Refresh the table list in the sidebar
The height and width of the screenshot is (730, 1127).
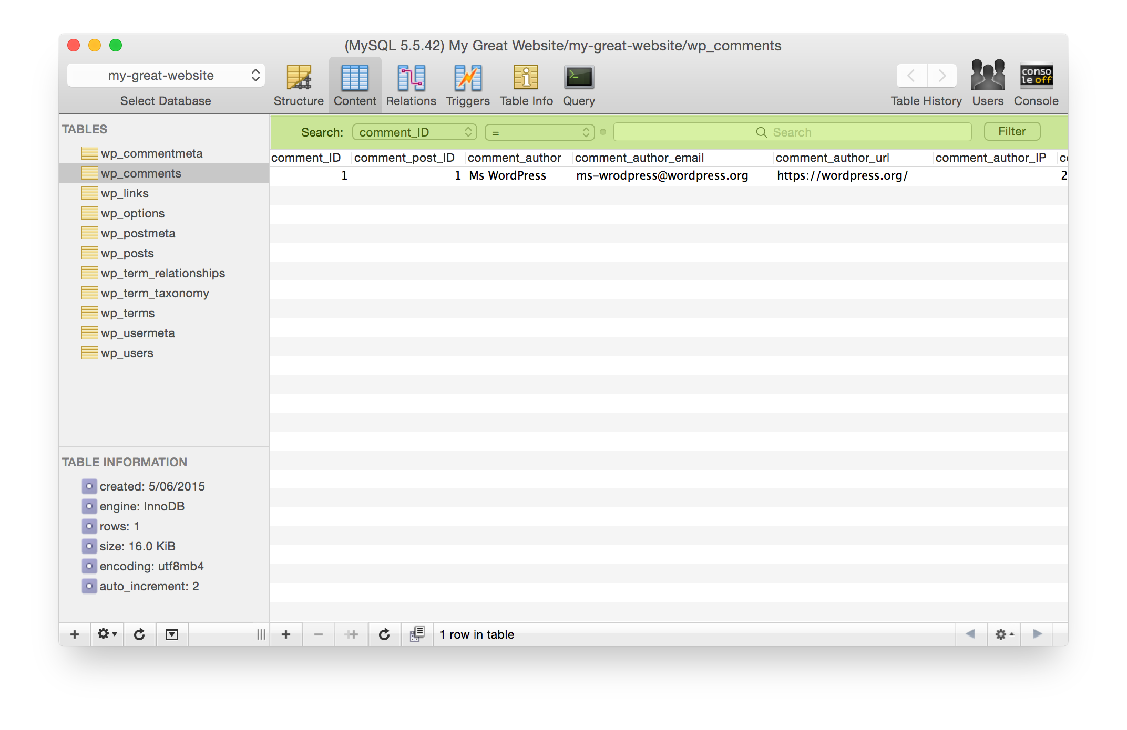click(139, 634)
